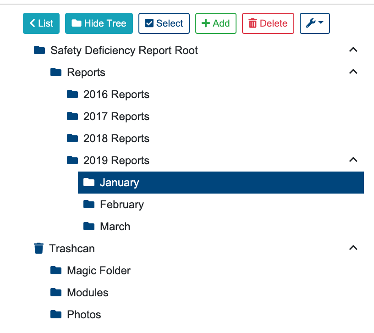Click the February folder icon
The height and width of the screenshot is (333, 374).
[x=89, y=204]
